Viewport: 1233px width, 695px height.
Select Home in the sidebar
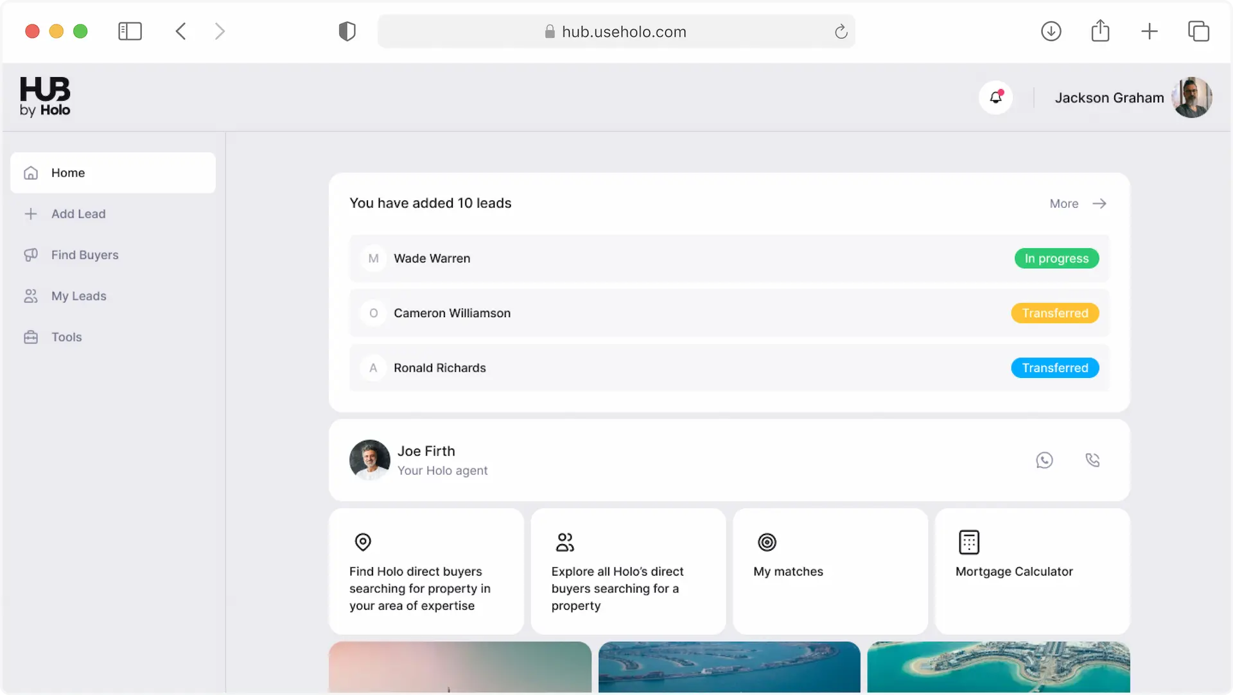tap(113, 173)
